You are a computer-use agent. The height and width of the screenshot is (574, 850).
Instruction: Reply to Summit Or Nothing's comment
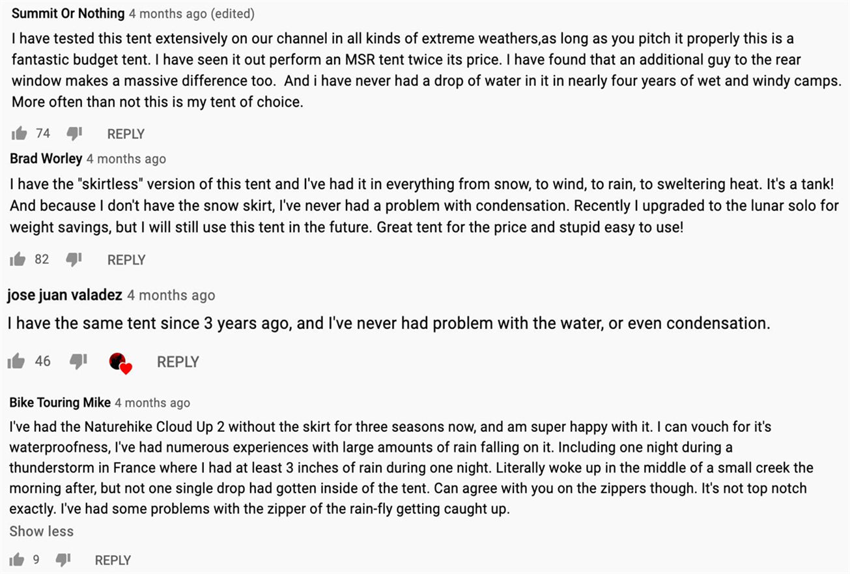tap(126, 134)
